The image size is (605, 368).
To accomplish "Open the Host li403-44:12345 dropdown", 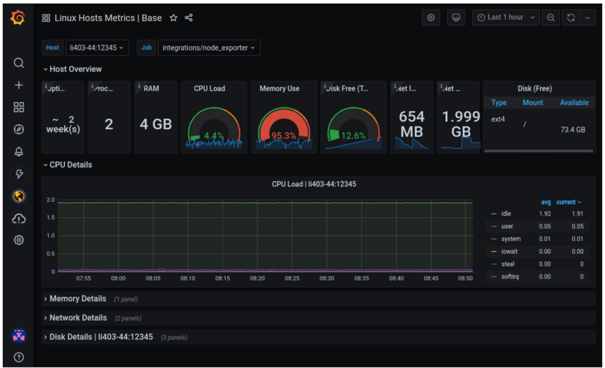I will click(x=97, y=48).
